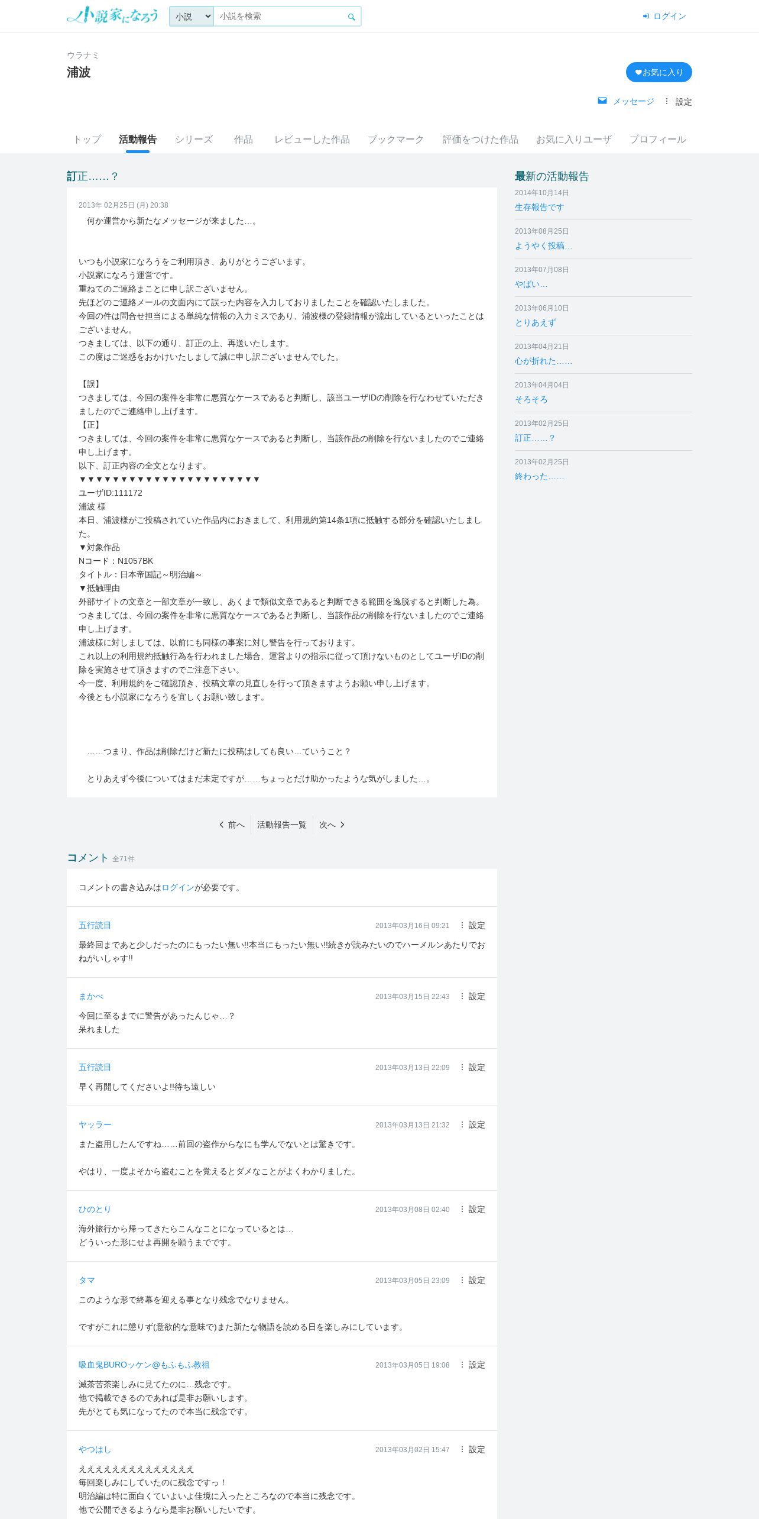Open sidebar report 生存報告です
Viewport: 759px width, 1519px height.
540,207
